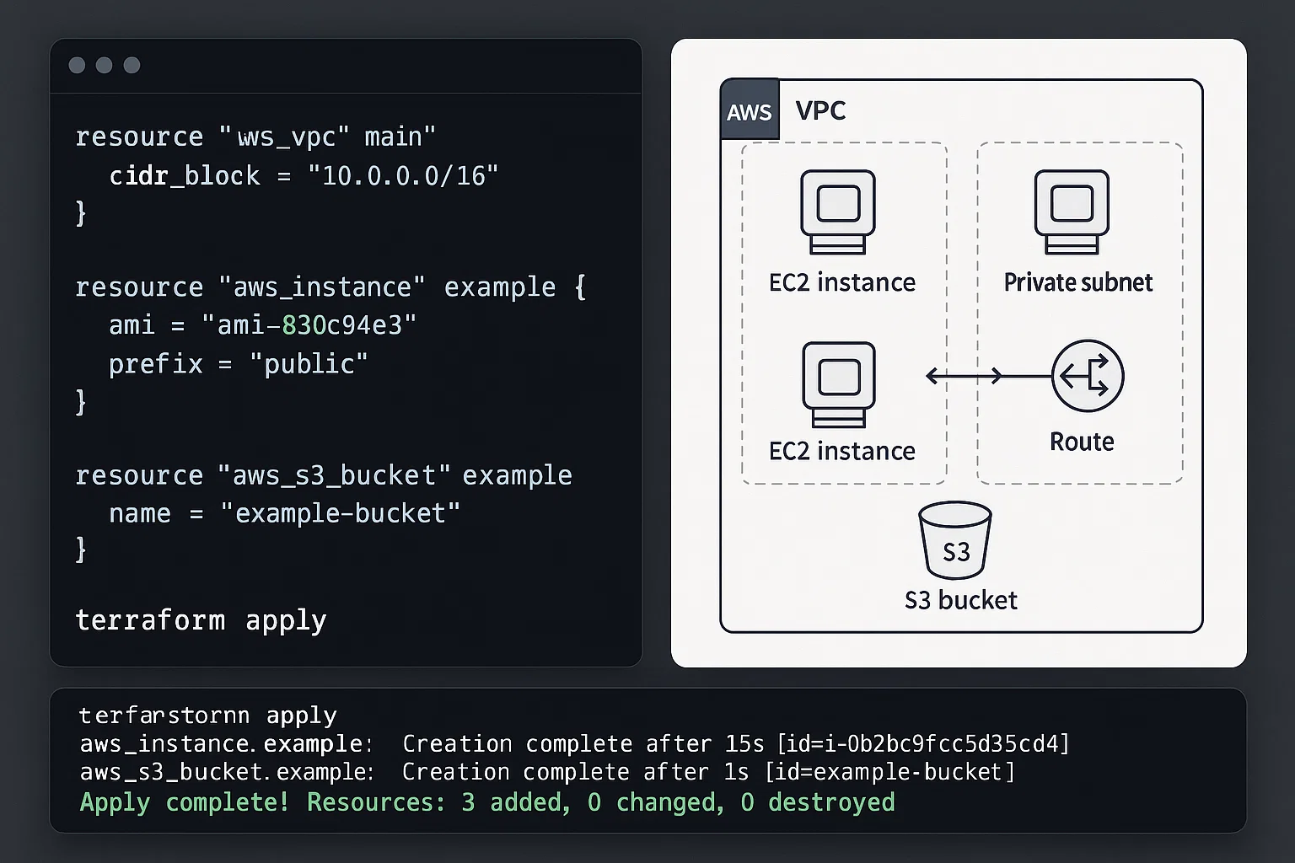Click the resource "aws_instance" example line
The height and width of the screenshot is (863, 1295).
330,287
